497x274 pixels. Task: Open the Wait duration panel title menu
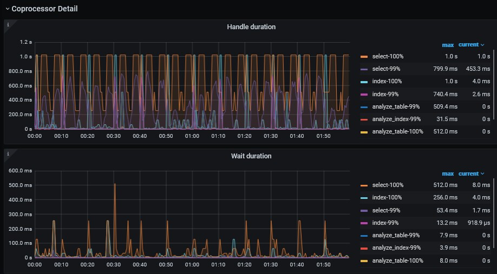(251, 156)
